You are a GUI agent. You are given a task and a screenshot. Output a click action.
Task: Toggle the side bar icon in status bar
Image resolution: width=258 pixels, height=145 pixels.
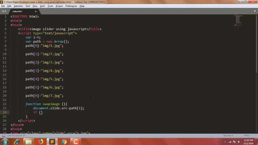4,136
